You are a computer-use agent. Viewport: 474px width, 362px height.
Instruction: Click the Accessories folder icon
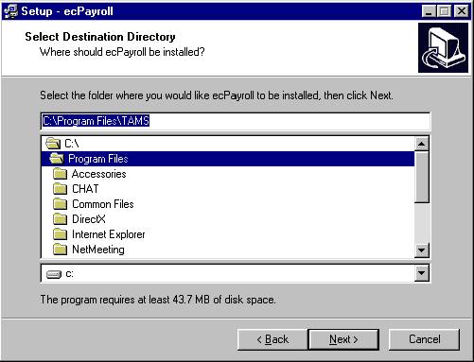[x=61, y=174]
